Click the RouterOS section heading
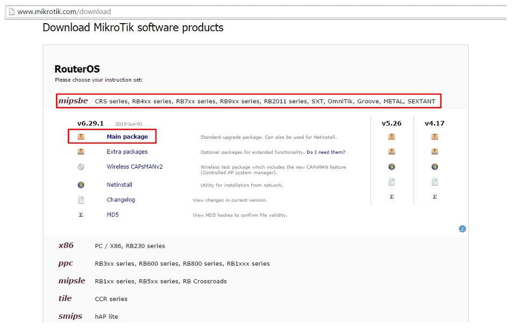 tap(77, 69)
